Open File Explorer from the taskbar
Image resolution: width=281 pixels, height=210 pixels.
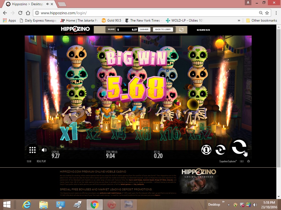(43, 205)
